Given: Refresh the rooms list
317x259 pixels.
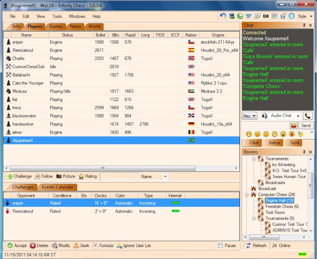Looking at the screenshot, I should click(256, 246).
